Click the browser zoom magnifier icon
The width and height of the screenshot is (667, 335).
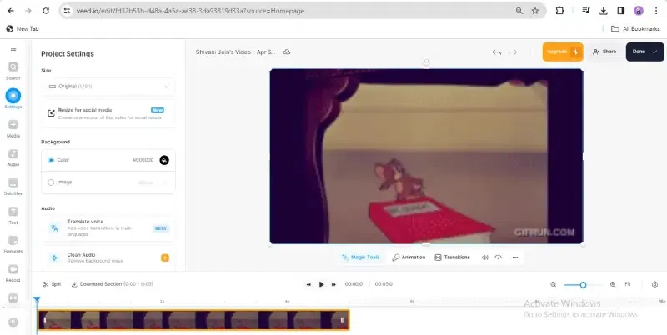[x=519, y=11]
